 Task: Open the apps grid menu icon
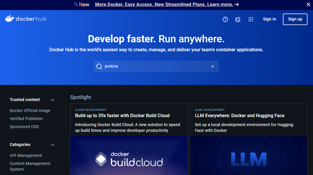click(251, 19)
